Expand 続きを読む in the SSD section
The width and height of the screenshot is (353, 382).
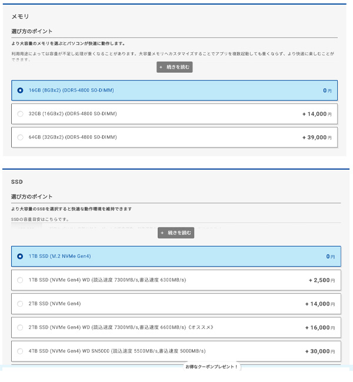(175, 233)
